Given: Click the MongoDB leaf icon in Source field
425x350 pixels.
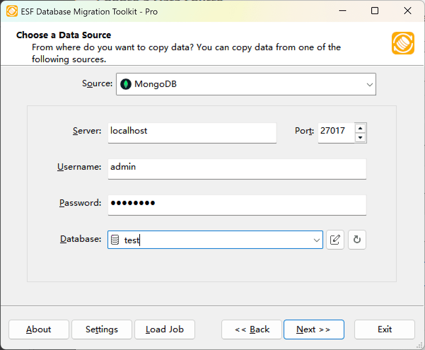Looking at the screenshot, I should (x=126, y=84).
